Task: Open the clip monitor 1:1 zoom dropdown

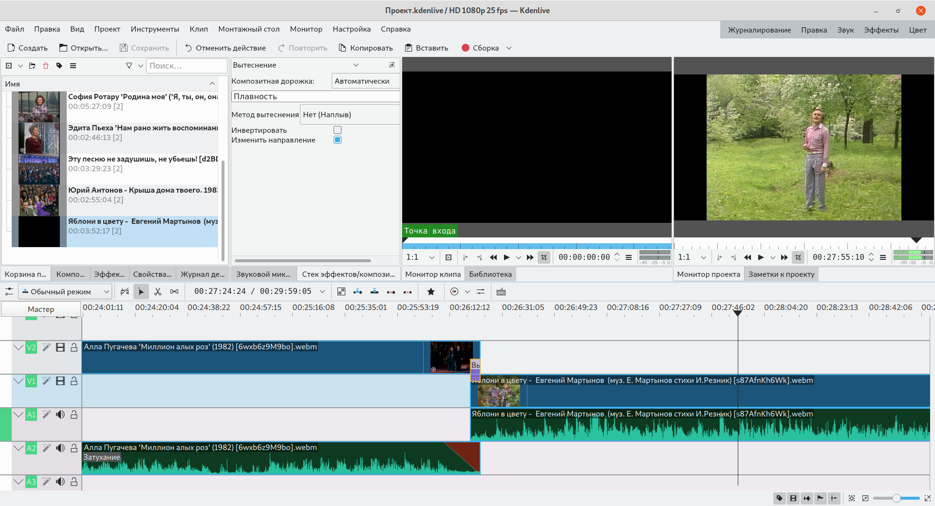Action: [x=420, y=257]
